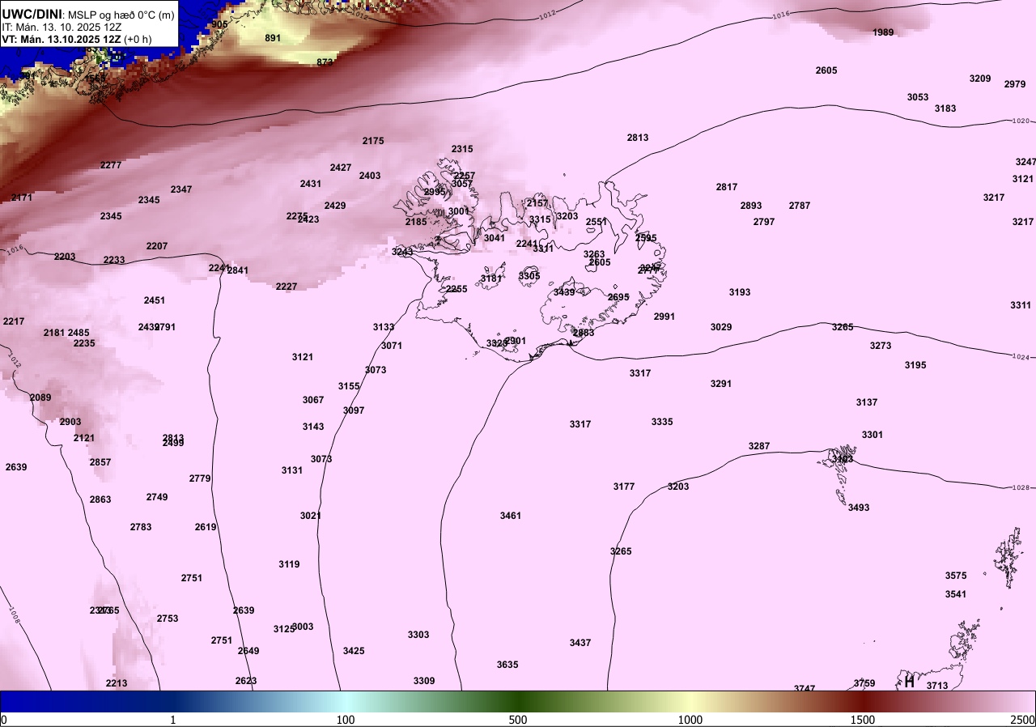Click the 3053 height value
The image size is (1036, 727).
(918, 97)
